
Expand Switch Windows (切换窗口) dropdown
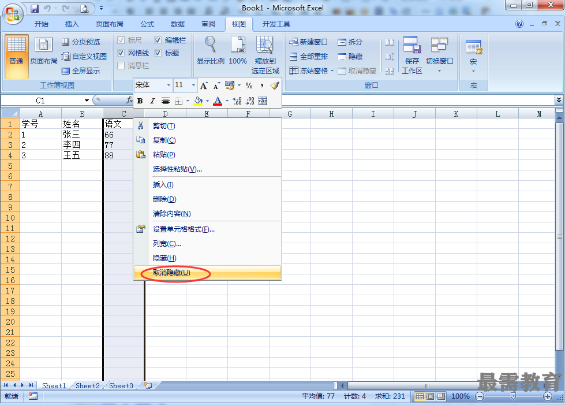pyautogui.click(x=439, y=70)
